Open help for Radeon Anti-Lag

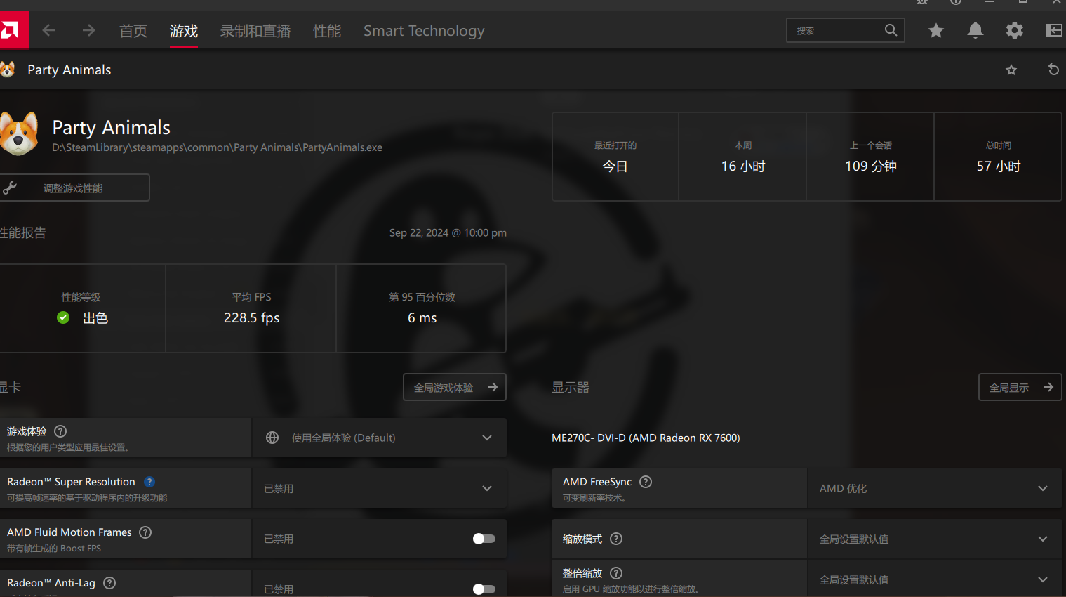(x=109, y=583)
